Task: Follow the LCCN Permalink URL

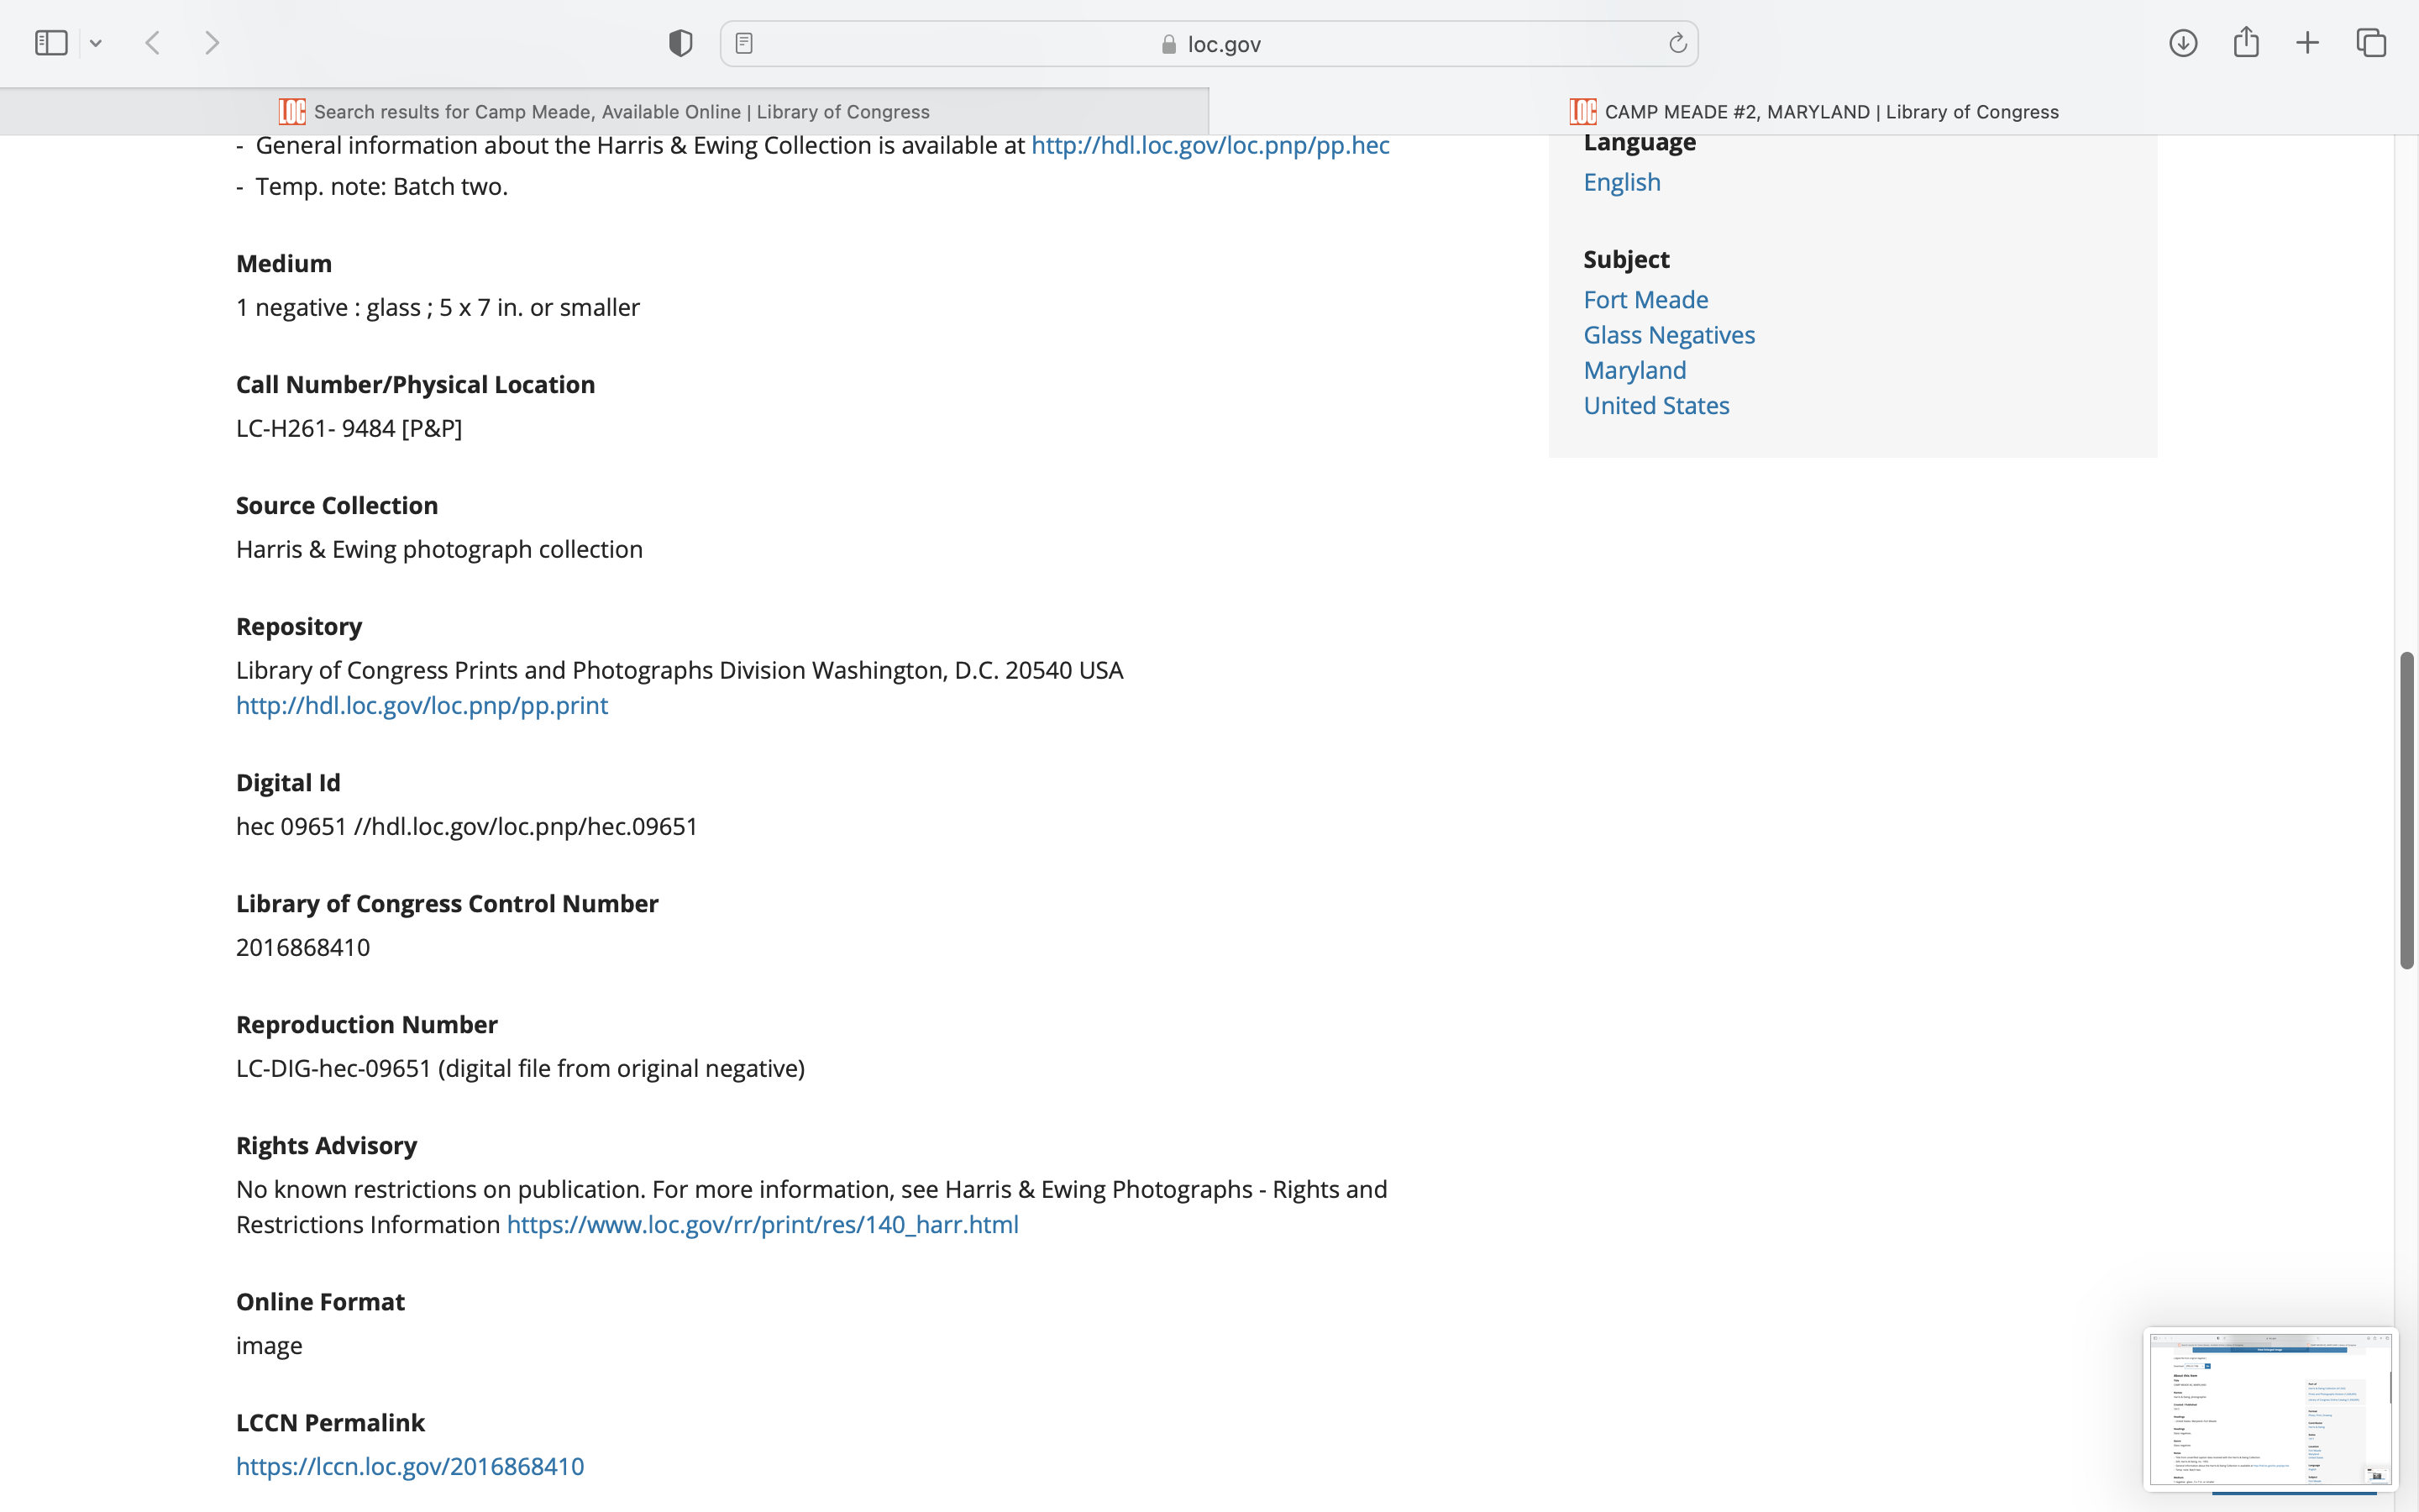Action: (410, 1466)
